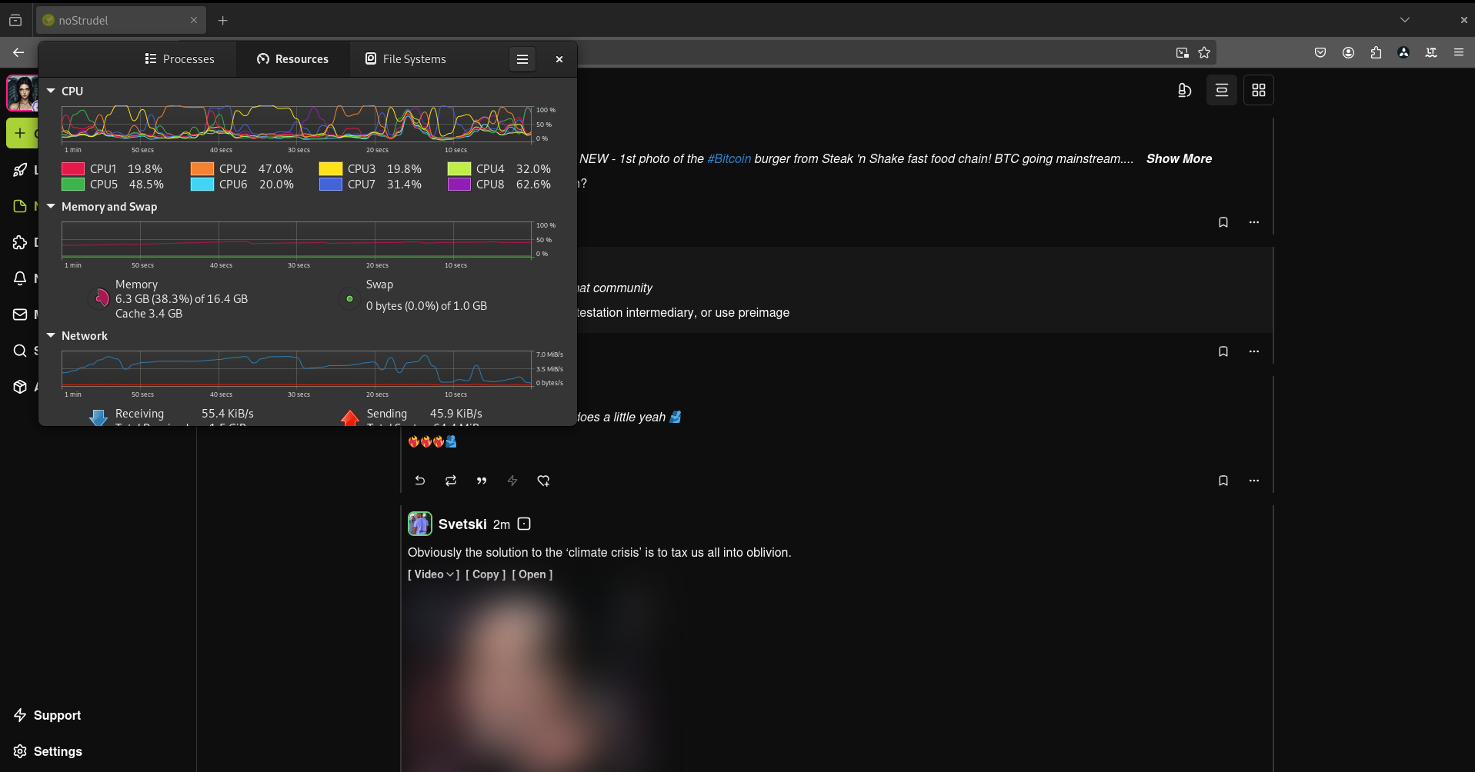Open recent browsing tabs list icon
1475x772 pixels.
15,21
